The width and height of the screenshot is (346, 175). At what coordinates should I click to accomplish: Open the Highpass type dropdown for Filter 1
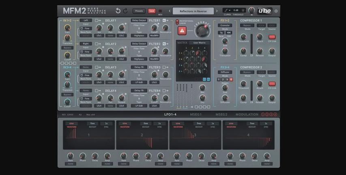(138, 36)
